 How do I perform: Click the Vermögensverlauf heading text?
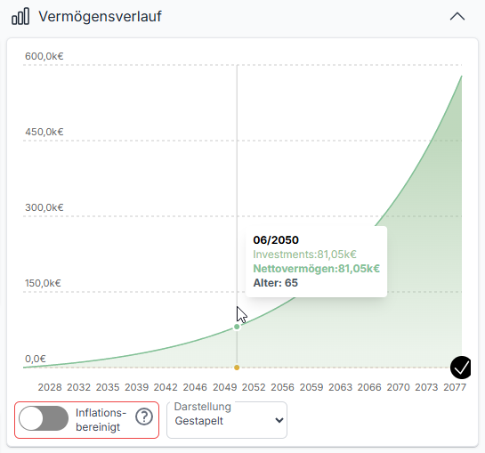(100, 16)
